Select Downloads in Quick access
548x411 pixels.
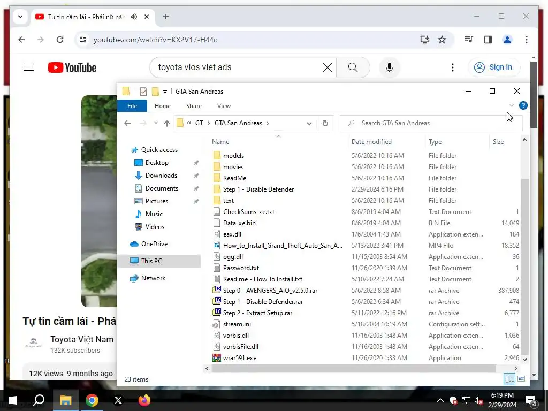[x=161, y=176]
